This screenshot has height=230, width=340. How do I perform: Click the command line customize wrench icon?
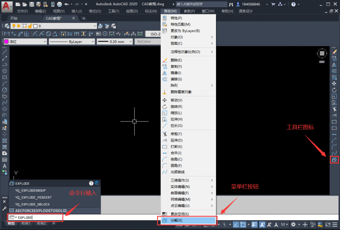4,209
